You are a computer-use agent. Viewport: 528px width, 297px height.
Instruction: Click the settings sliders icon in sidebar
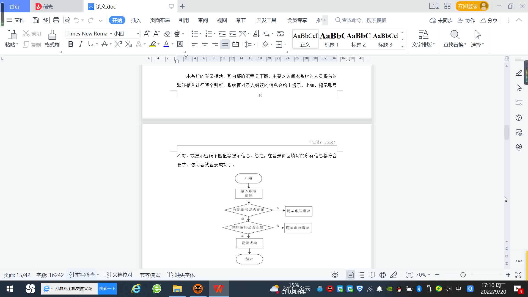point(519,103)
